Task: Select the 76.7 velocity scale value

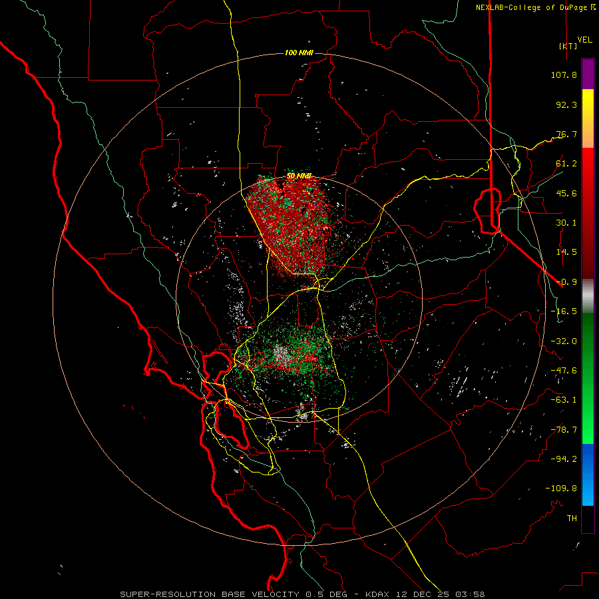Action: point(566,134)
